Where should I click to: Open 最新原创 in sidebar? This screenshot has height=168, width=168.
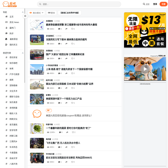coord(14,39)
